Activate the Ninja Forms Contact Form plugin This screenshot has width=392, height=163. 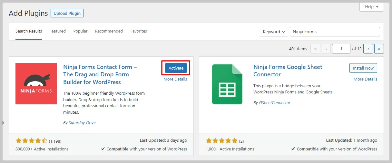(176, 68)
